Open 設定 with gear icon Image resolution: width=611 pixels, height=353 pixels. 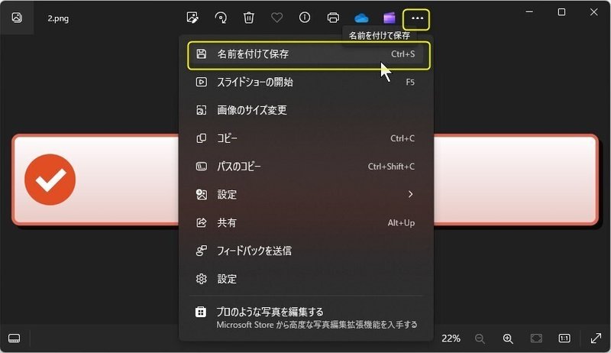[x=306, y=279]
